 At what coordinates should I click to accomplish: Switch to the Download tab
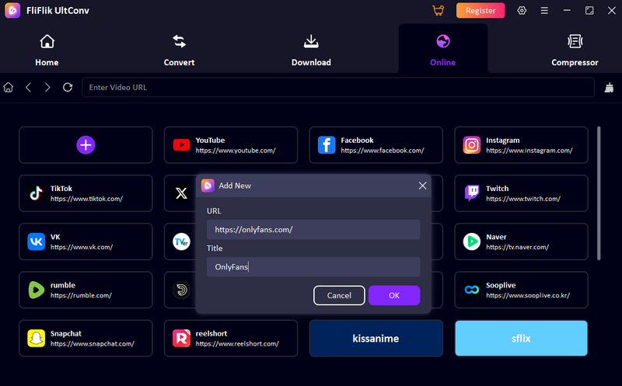pyautogui.click(x=311, y=50)
